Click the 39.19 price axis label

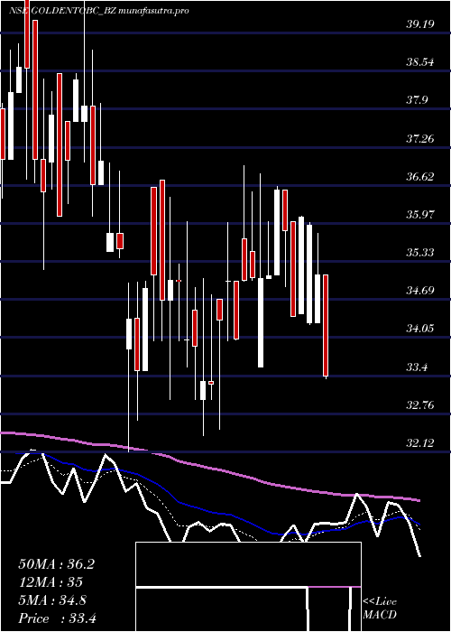(x=420, y=24)
